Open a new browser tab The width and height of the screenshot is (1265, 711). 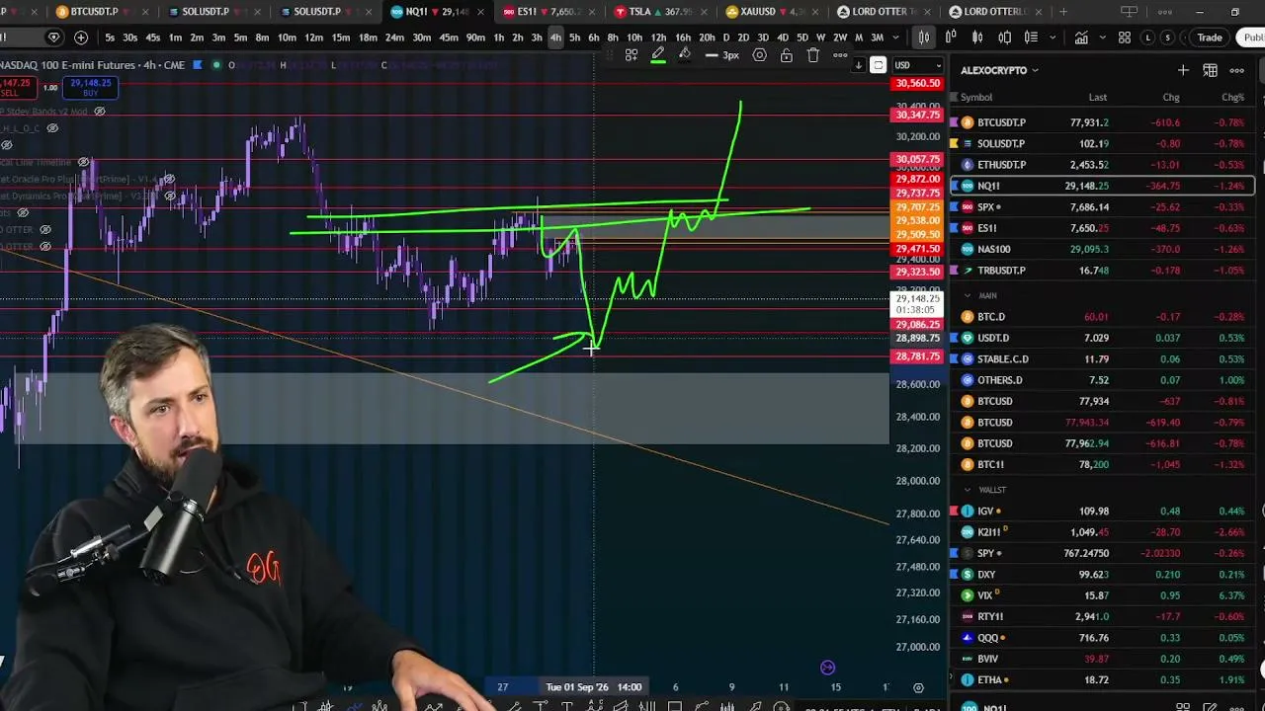tap(1064, 12)
